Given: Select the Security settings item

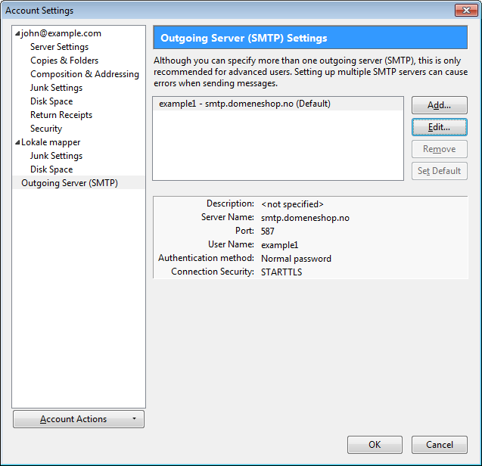Looking at the screenshot, I should coord(46,129).
